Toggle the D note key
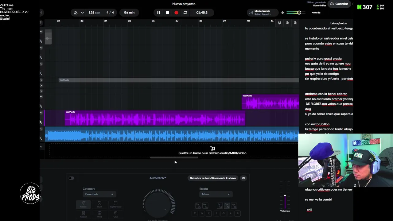 pos(202,213)
